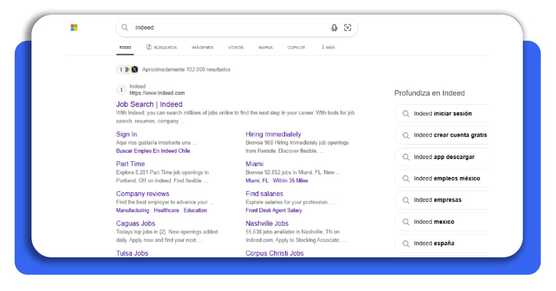
Task: Start voice search with microphone icon
Action: pyautogui.click(x=334, y=28)
